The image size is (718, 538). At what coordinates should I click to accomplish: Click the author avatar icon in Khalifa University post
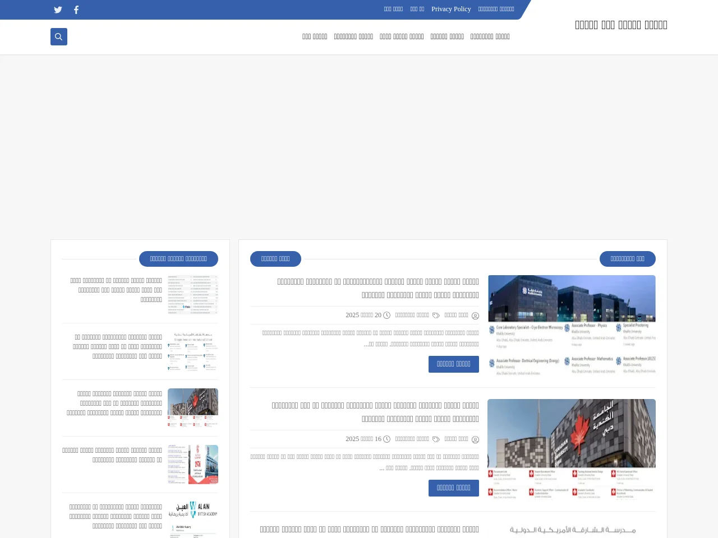click(475, 316)
